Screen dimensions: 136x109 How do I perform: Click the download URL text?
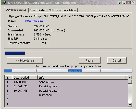(x=68, y=16)
